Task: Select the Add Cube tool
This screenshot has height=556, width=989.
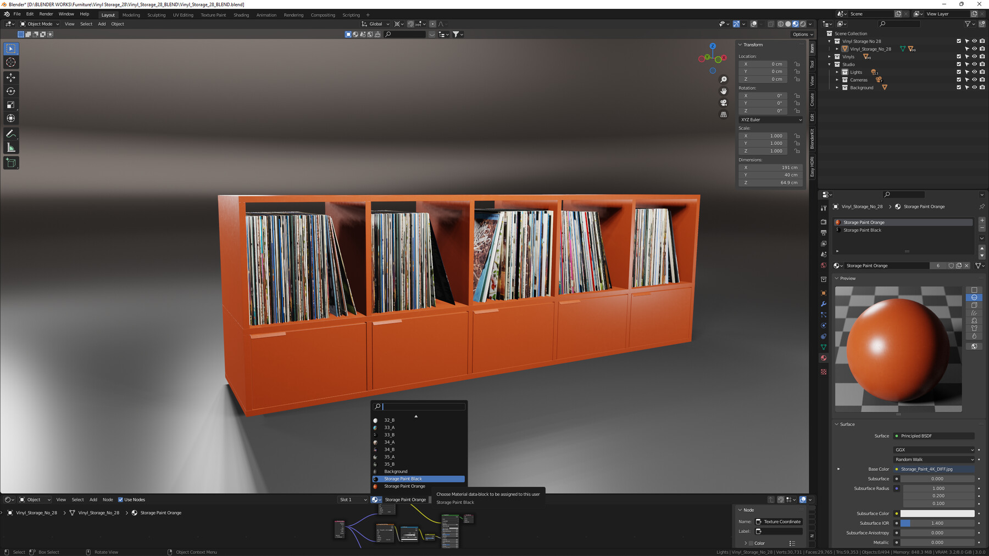Action: [10, 163]
